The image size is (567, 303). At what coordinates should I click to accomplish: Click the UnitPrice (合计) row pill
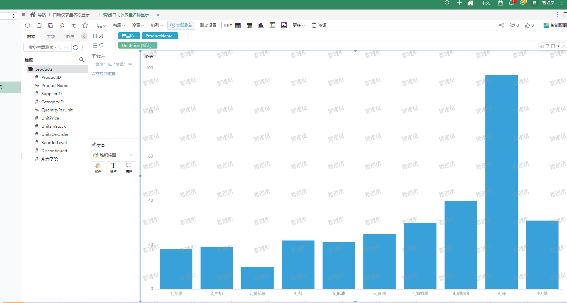138,45
